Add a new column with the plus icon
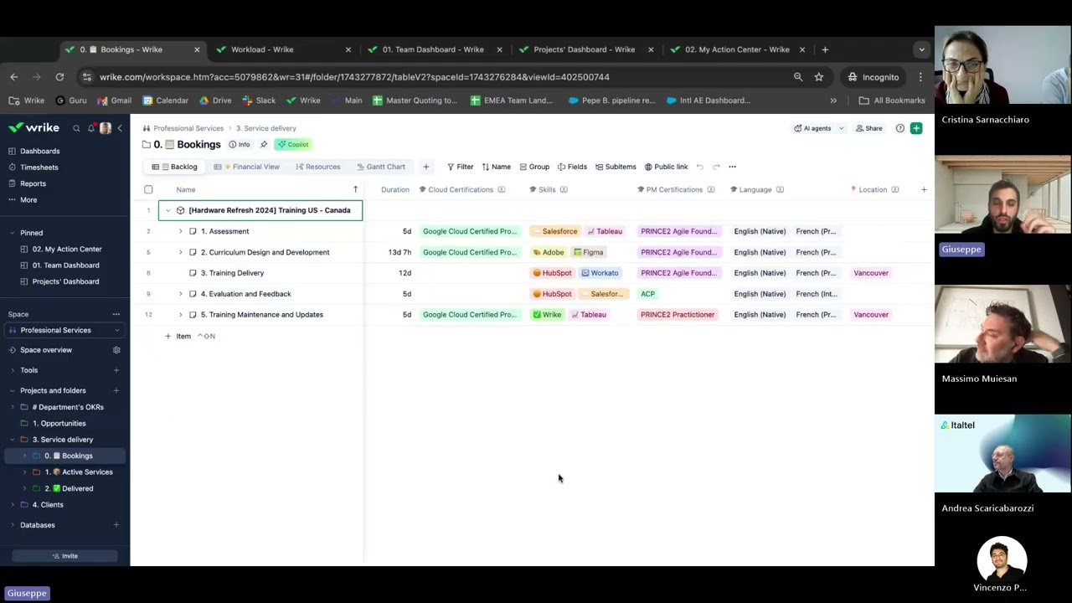The height and width of the screenshot is (603, 1072). point(924,189)
